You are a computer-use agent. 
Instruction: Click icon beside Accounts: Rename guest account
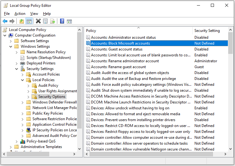click(x=88, y=67)
